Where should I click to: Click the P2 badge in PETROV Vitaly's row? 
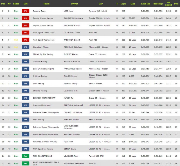point(26,84)
